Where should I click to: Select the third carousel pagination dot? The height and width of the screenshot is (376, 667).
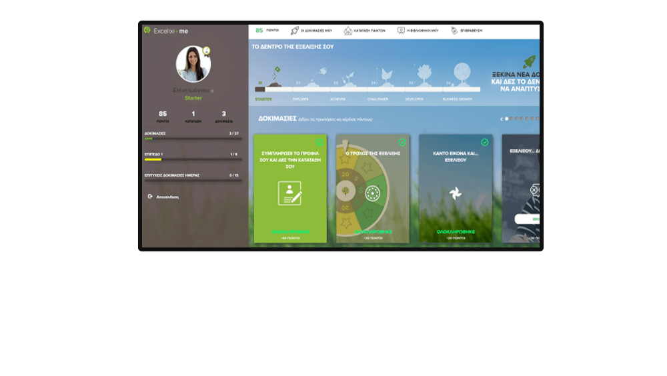pyautogui.click(x=517, y=119)
